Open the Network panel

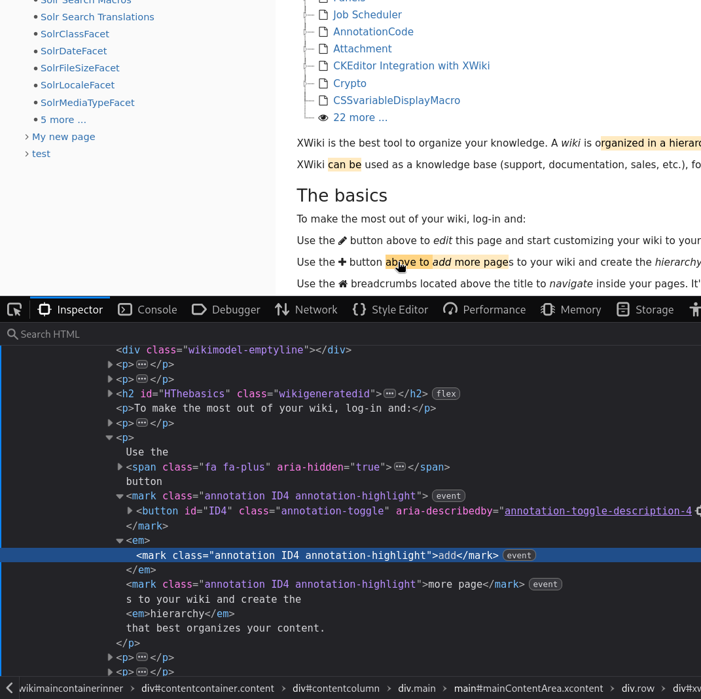coord(306,310)
